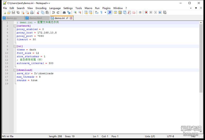Toggle synchronized horizontal scrolling icon
205x140 pixels.
(90, 13)
